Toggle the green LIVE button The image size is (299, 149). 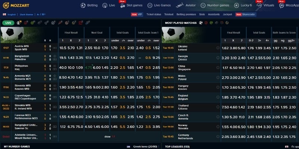[x=8, y=23]
